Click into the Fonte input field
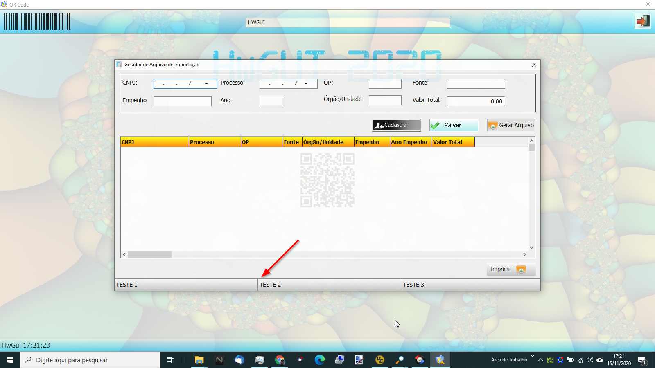Image resolution: width=655 pixels, height=368 pixels. point(476,84)
